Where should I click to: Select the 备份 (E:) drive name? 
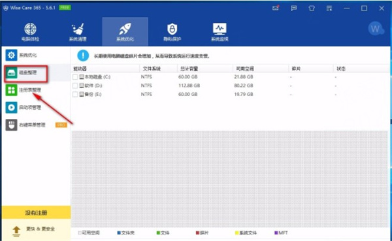click(x=93, y=95)
